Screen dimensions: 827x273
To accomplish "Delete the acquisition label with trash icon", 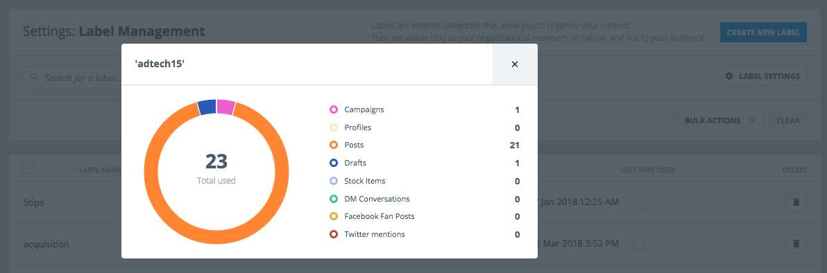I will pos(796,243).
